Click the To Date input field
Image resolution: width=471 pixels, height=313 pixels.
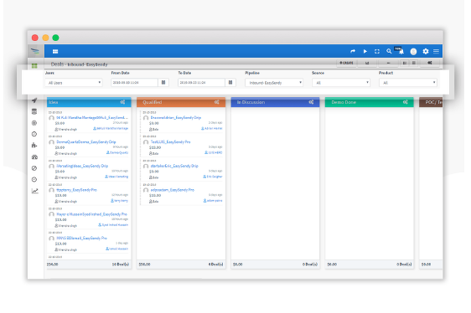(201, 82)
